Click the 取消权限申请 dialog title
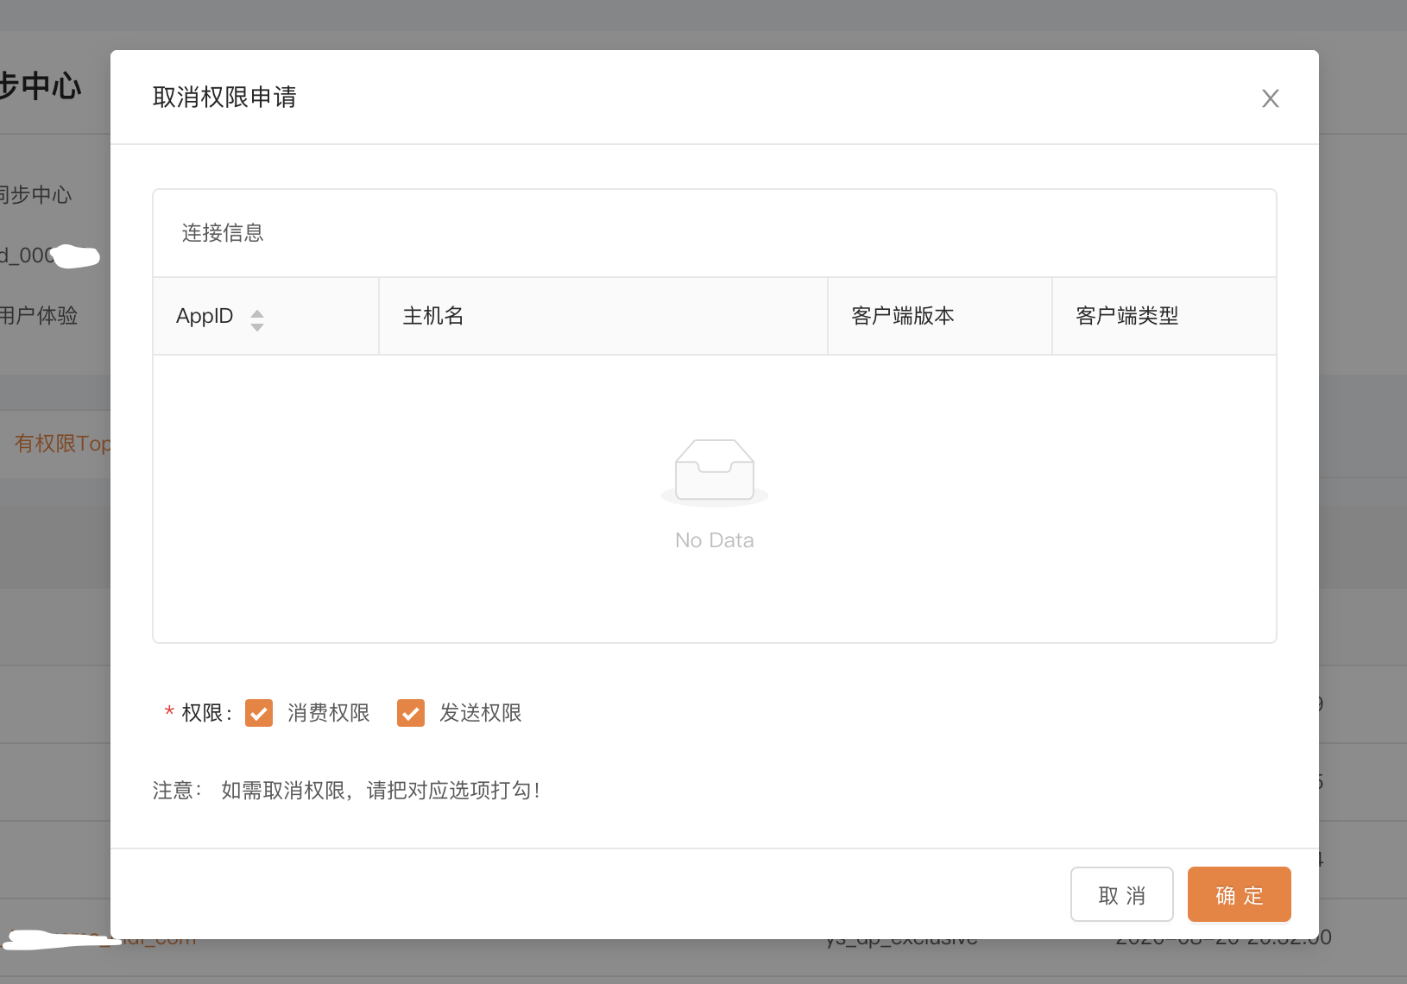This screenshot has width=1407, height=984. (224, 97)
